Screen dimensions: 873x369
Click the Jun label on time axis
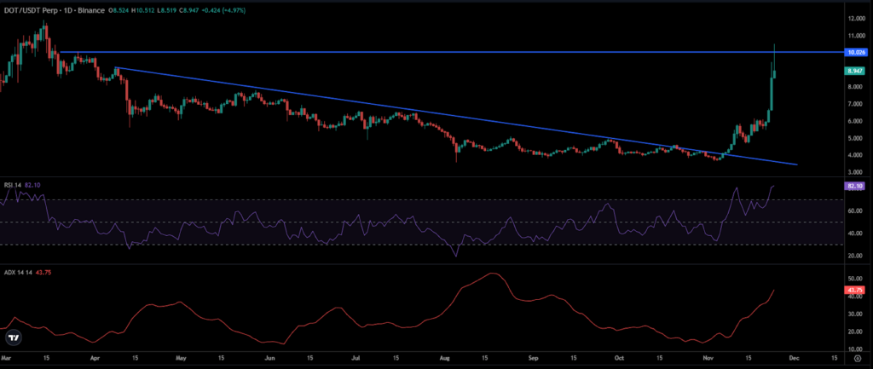pos(269,357)
